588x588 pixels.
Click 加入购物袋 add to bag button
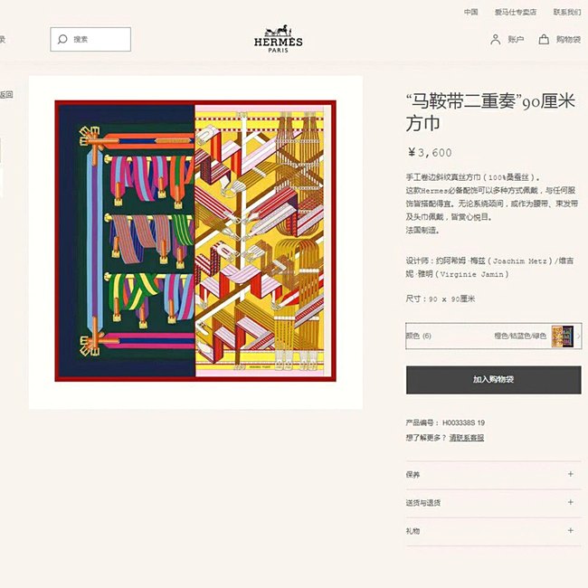pyautogui.click(x=494, y=380)
